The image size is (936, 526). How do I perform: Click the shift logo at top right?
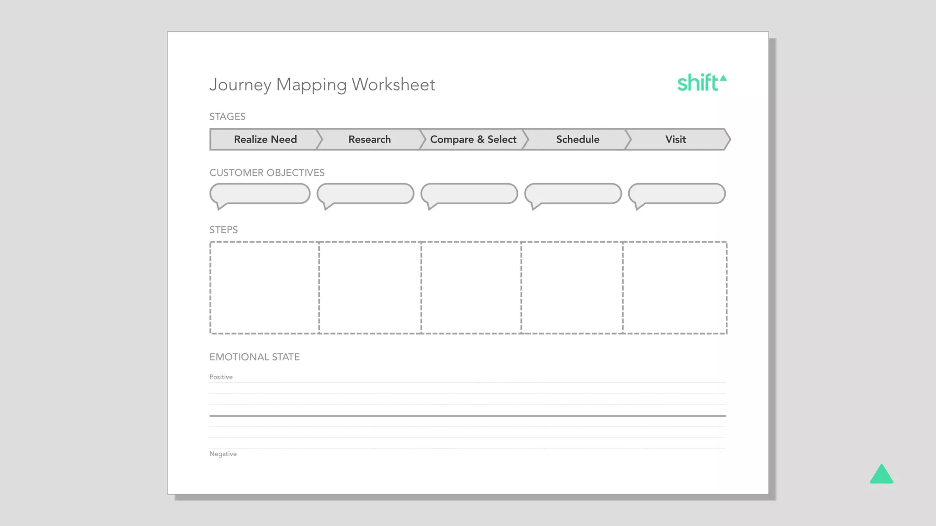[x=701, y=83]
